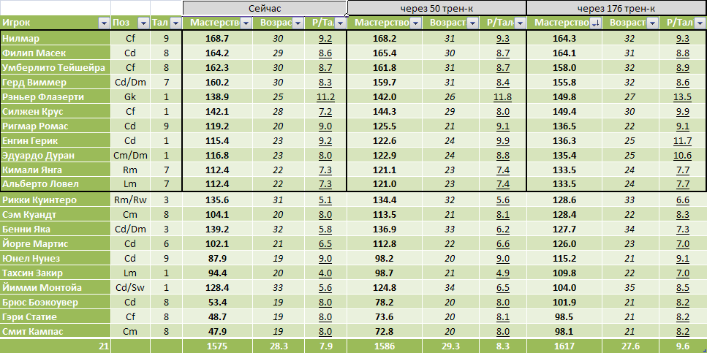Select the 1617 total in the bottom row
This screenshot has width=707, height=353.
point(564,346)
